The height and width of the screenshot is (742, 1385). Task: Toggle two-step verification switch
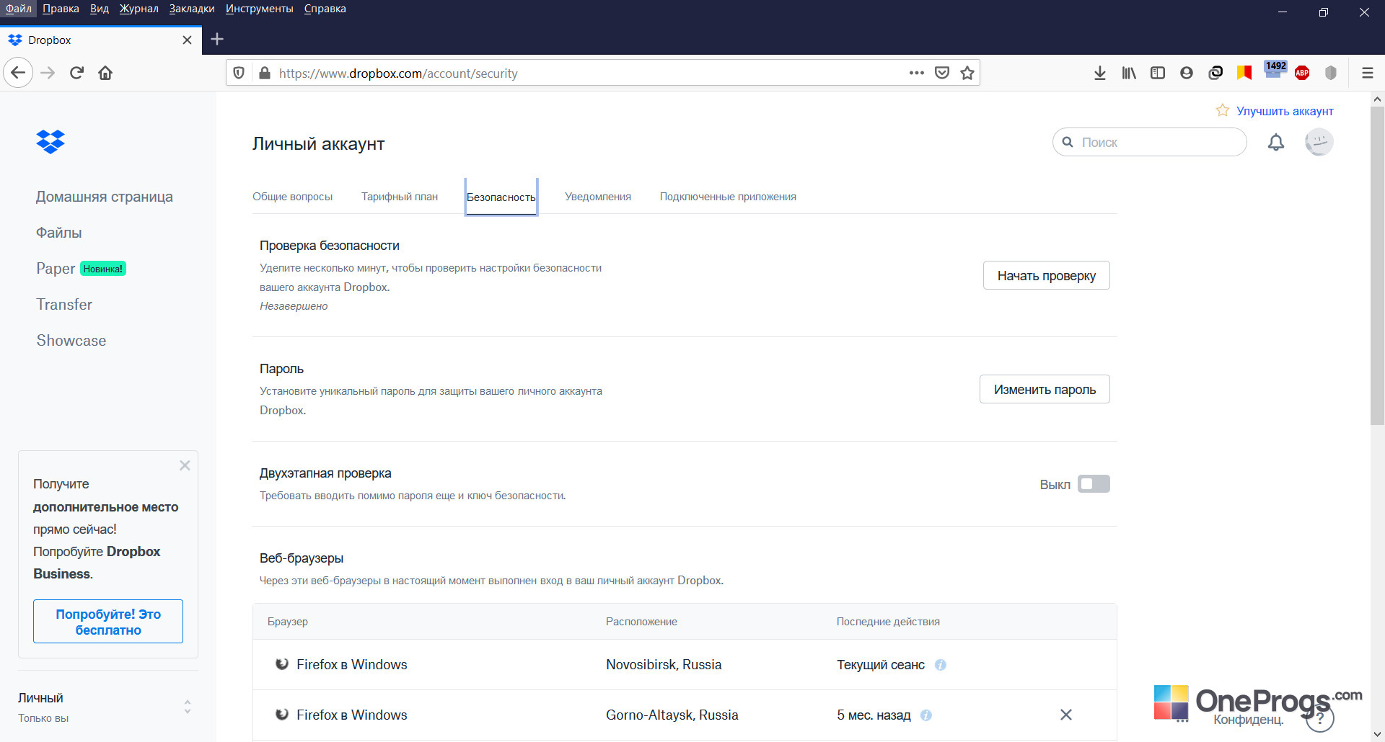tap(1094, 484)
